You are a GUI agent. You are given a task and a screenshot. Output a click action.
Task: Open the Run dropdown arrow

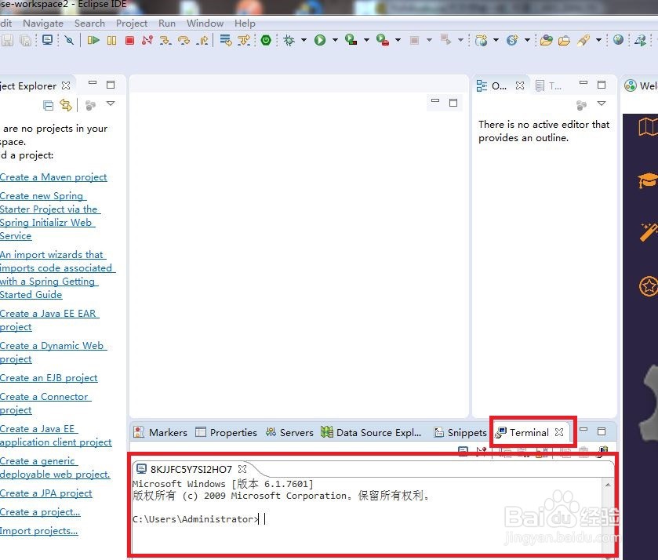[x=335, y=40]
